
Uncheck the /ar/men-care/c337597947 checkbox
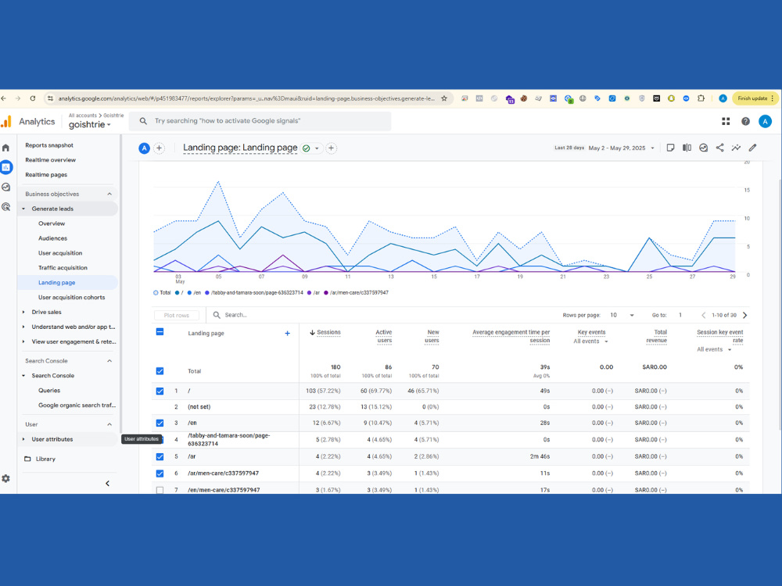[160, 473]
